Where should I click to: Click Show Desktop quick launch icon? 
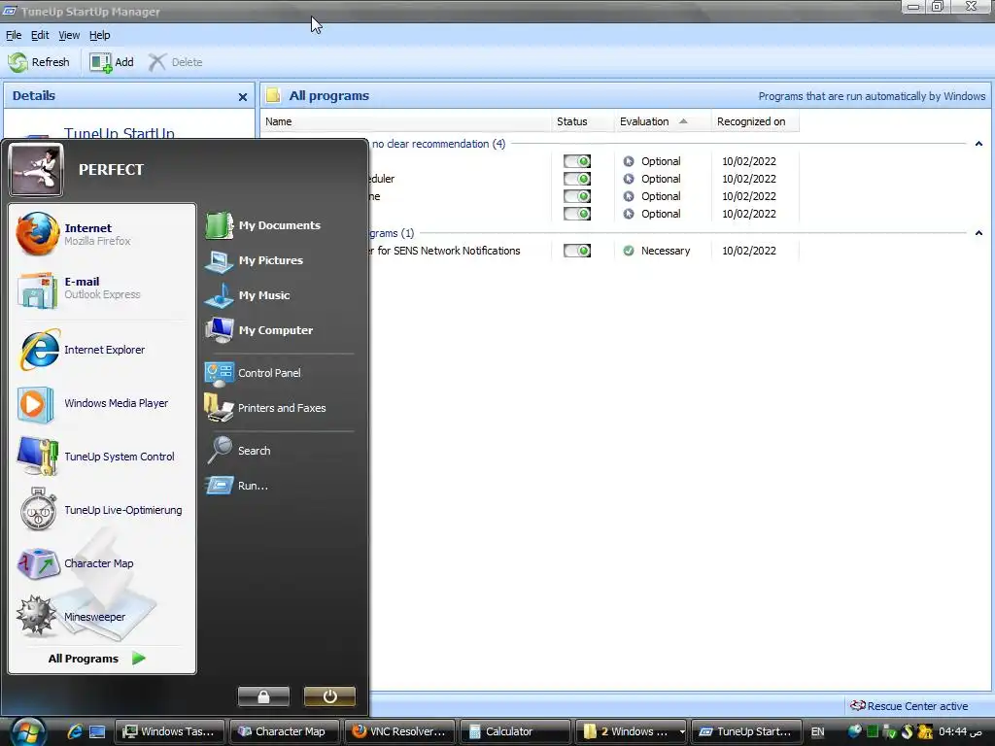click(x=97, y=731)
